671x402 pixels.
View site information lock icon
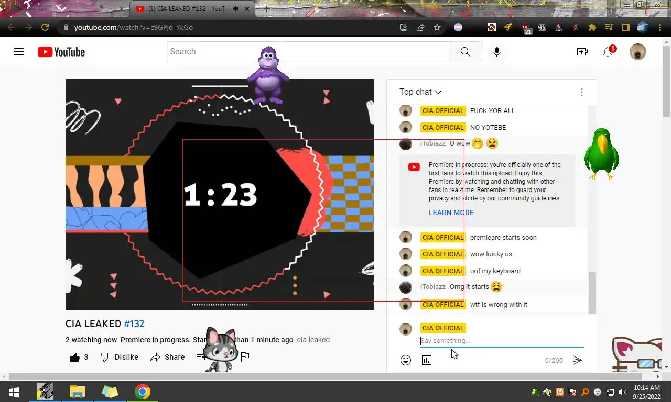coord(66,27)
